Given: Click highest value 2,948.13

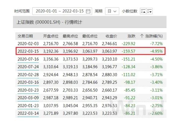Looking at the screenshot, I should click(70, 75).
